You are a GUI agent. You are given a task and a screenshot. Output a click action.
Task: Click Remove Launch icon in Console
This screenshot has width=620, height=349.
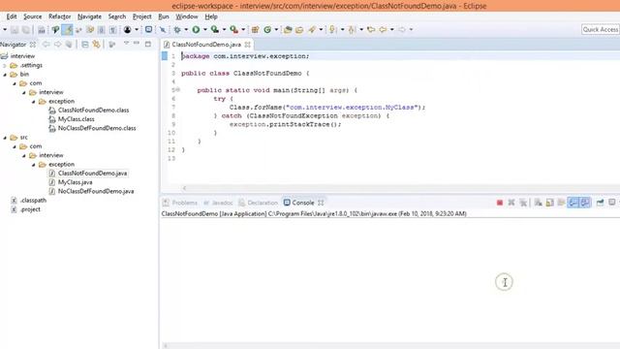511,203
